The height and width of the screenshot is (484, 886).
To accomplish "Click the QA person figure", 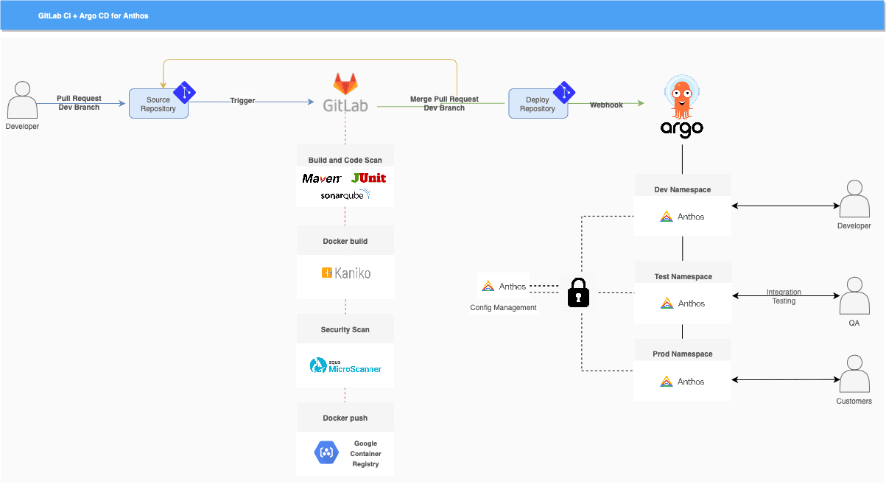I will 854,296.
